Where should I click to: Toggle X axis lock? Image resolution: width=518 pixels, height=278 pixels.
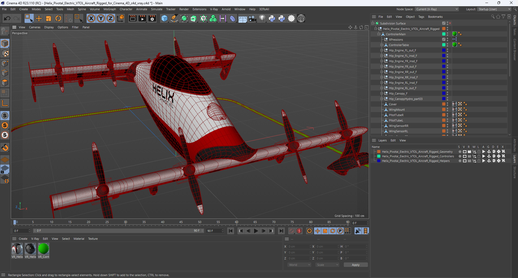point(91,18)
